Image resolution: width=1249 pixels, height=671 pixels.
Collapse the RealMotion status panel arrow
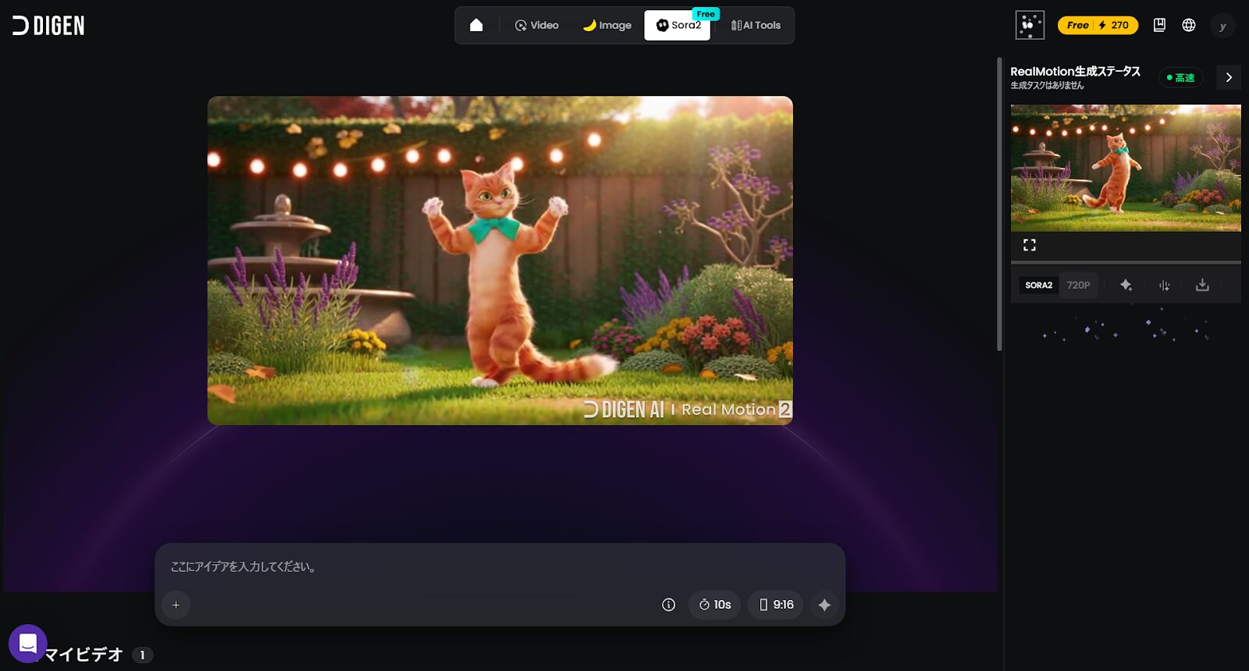pos(1229,77)
